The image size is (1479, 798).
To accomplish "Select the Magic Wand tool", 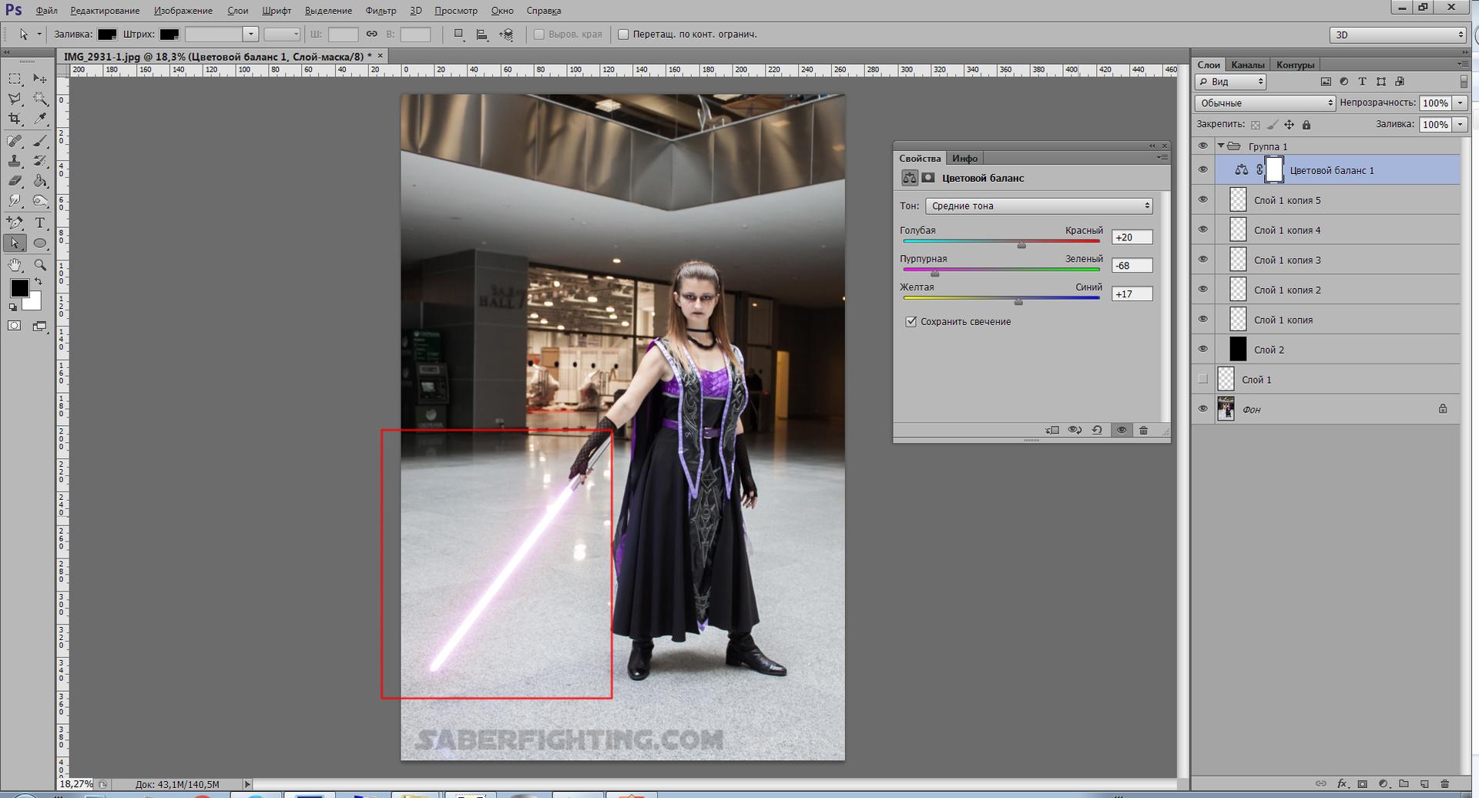I will point(40,99).
